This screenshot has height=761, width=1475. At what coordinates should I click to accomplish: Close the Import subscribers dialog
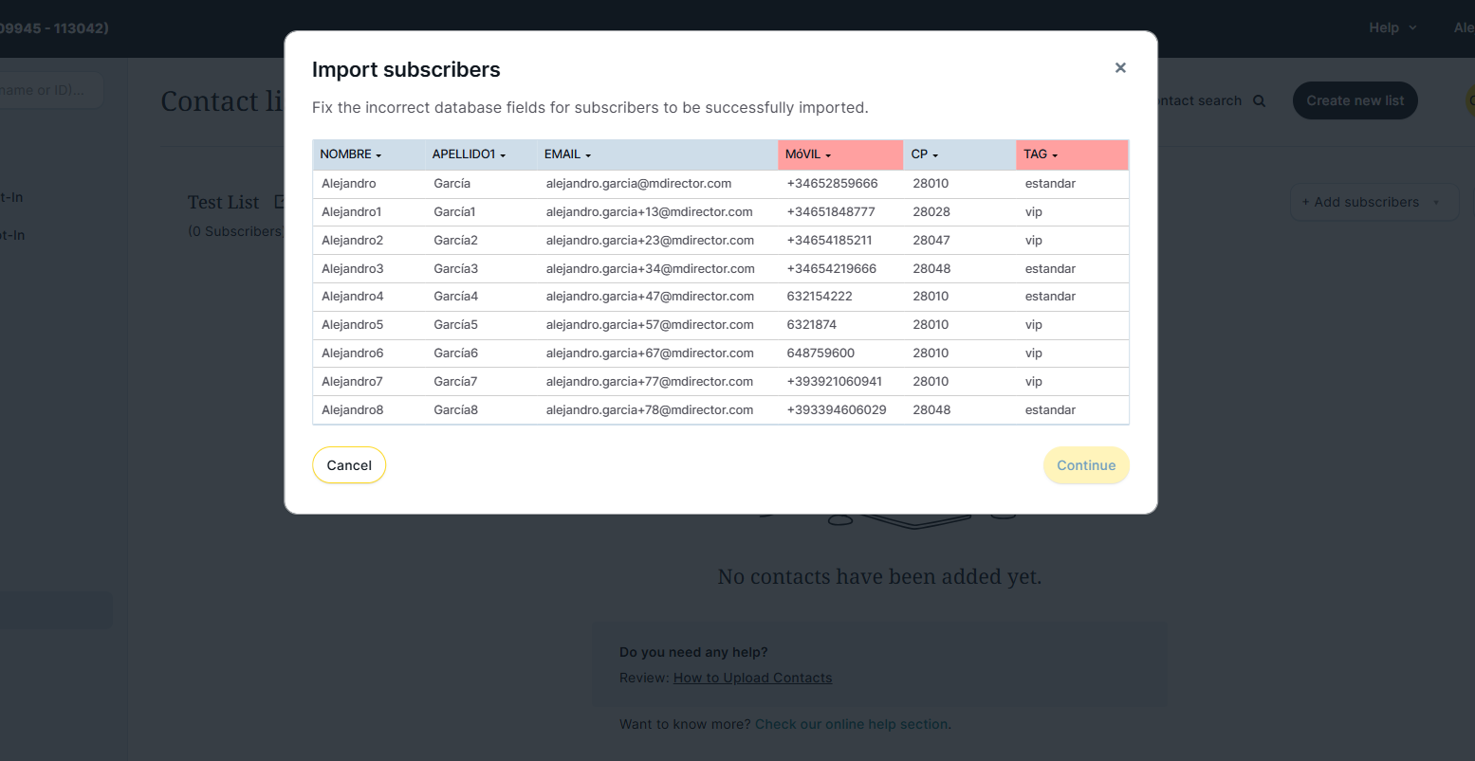[x=1120, y=68]
